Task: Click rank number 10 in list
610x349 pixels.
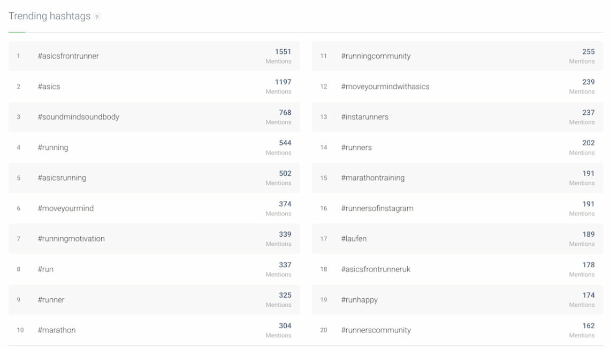Action: [x=20, y=330]
